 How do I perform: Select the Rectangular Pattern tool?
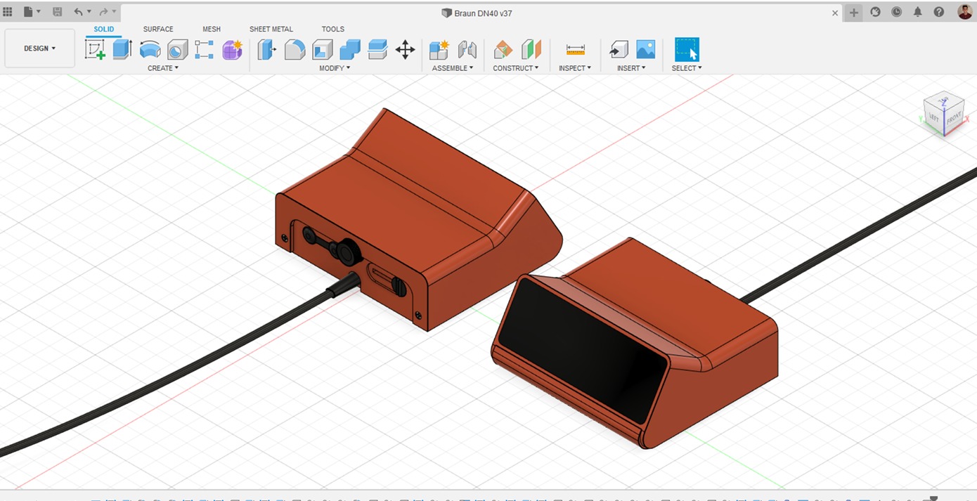(205, 49)
